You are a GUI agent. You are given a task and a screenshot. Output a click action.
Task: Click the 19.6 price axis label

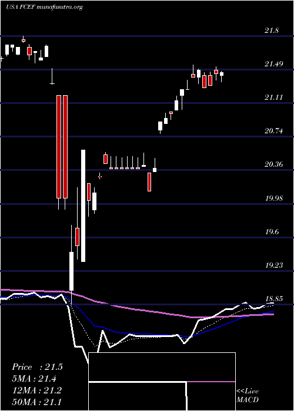coord(272,232)
